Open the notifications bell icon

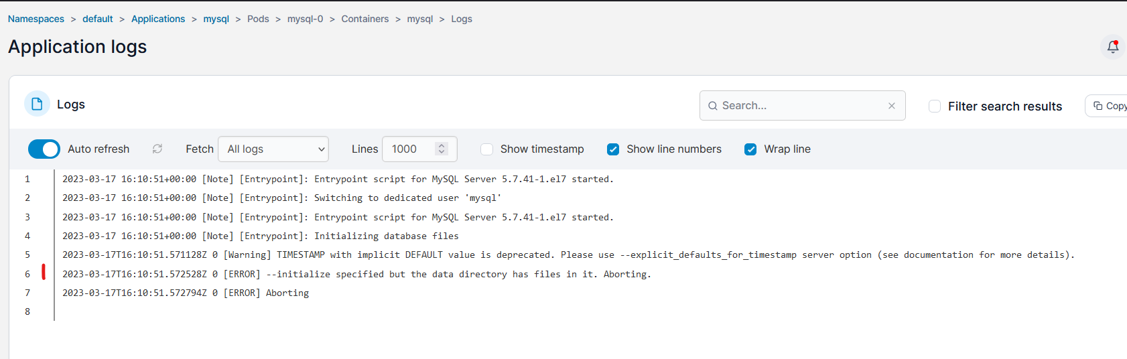coord(1113,47)
